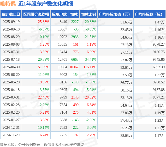Click change ratio 28.02%
Screen dimensions: 166x147
91,97
